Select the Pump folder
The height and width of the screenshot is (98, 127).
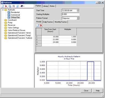10,23
